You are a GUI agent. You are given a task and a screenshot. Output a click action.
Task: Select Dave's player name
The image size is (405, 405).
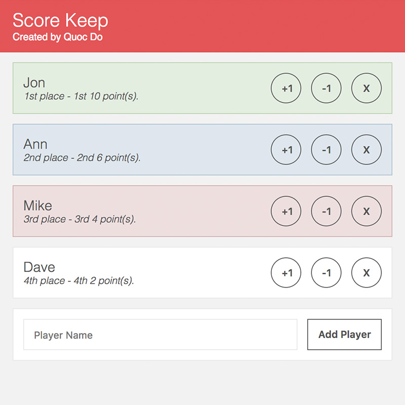(x=39, y=267)
